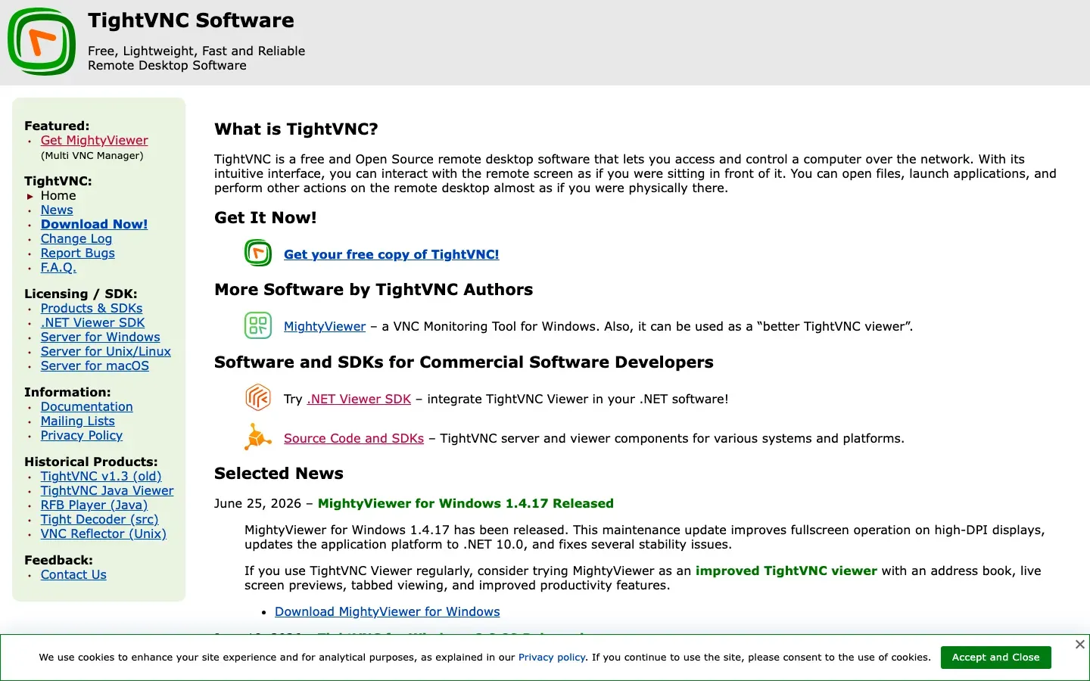1090x681 pixels.
Task: Open .NET Viewer SDK sidebar link
Action: pyautogui.click(x=92, y=322)
